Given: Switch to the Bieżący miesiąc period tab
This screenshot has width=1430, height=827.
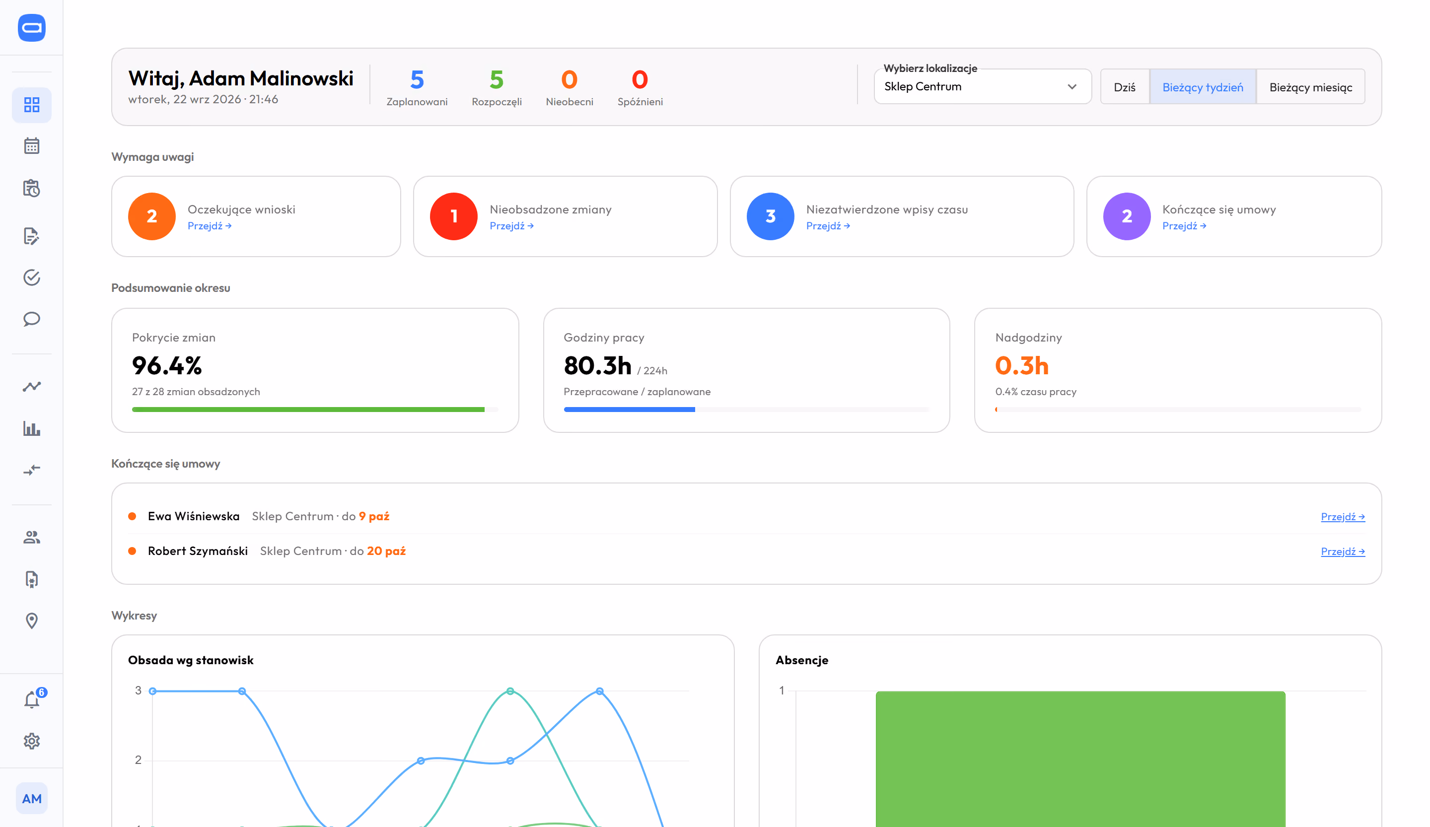Looking at the screenshot, I should tap(1310, 87).
